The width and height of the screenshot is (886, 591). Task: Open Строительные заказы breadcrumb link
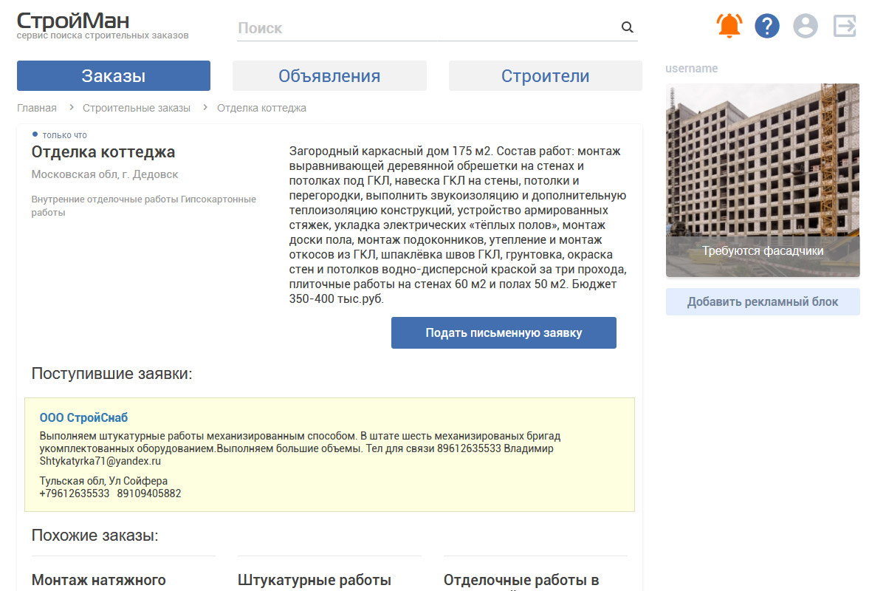pyautogui.click(x=137, y=108)
